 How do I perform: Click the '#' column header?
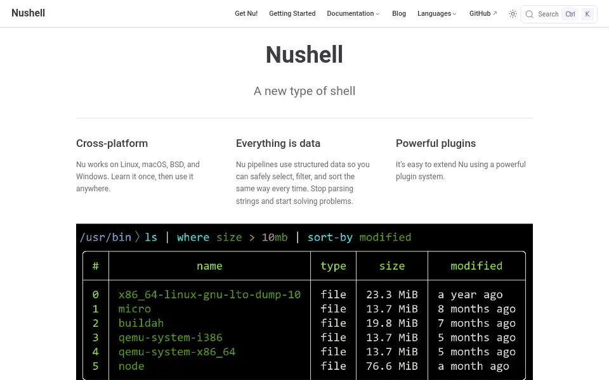tap(96, 266)
